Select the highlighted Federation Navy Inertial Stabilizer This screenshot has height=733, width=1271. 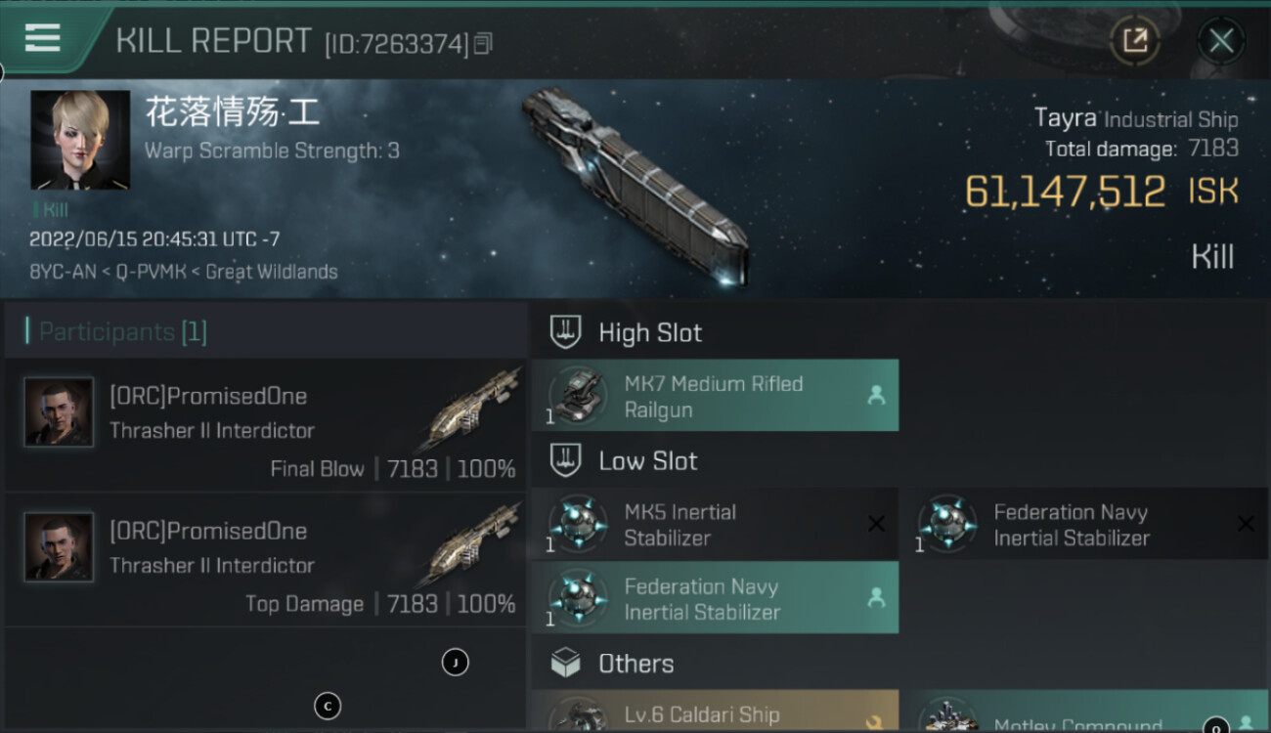[715, 598]
